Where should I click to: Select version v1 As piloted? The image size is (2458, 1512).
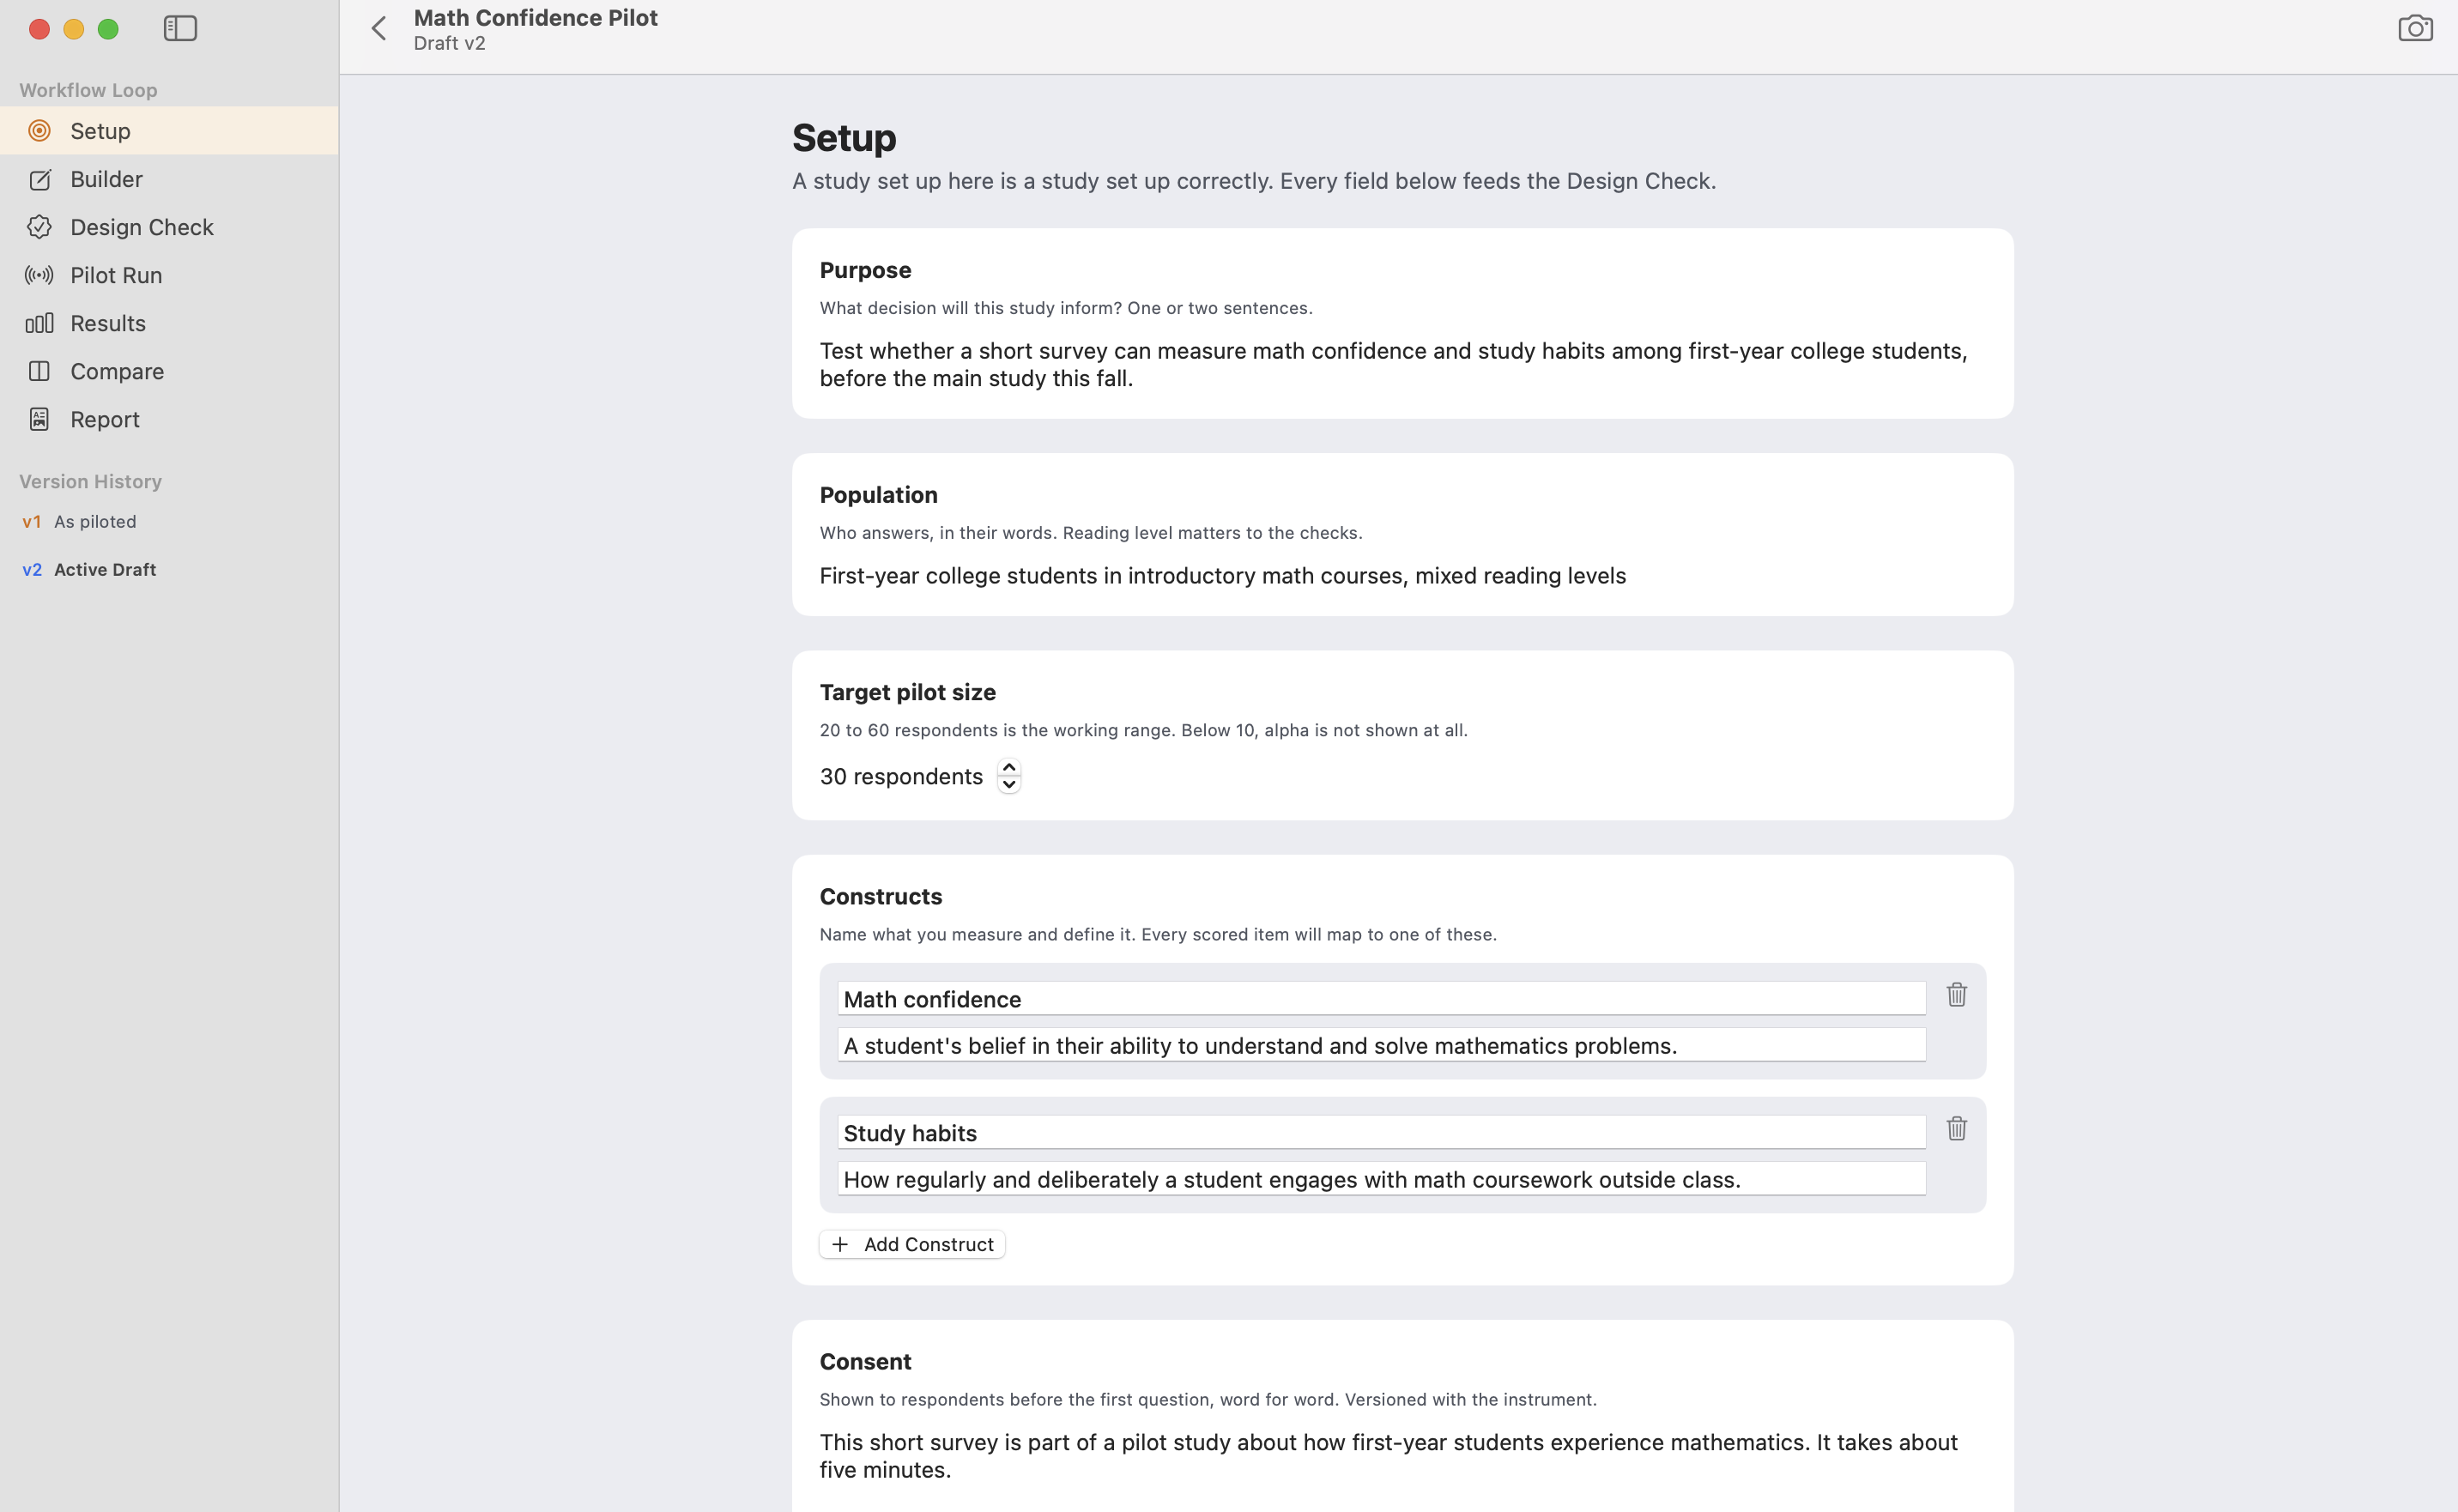80,522
